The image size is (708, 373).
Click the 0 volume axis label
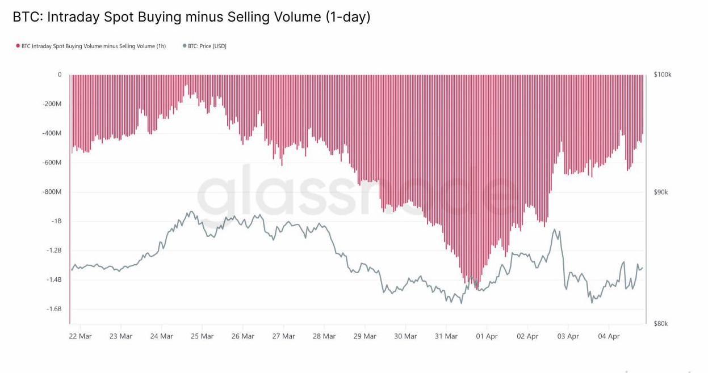point(59,74)
